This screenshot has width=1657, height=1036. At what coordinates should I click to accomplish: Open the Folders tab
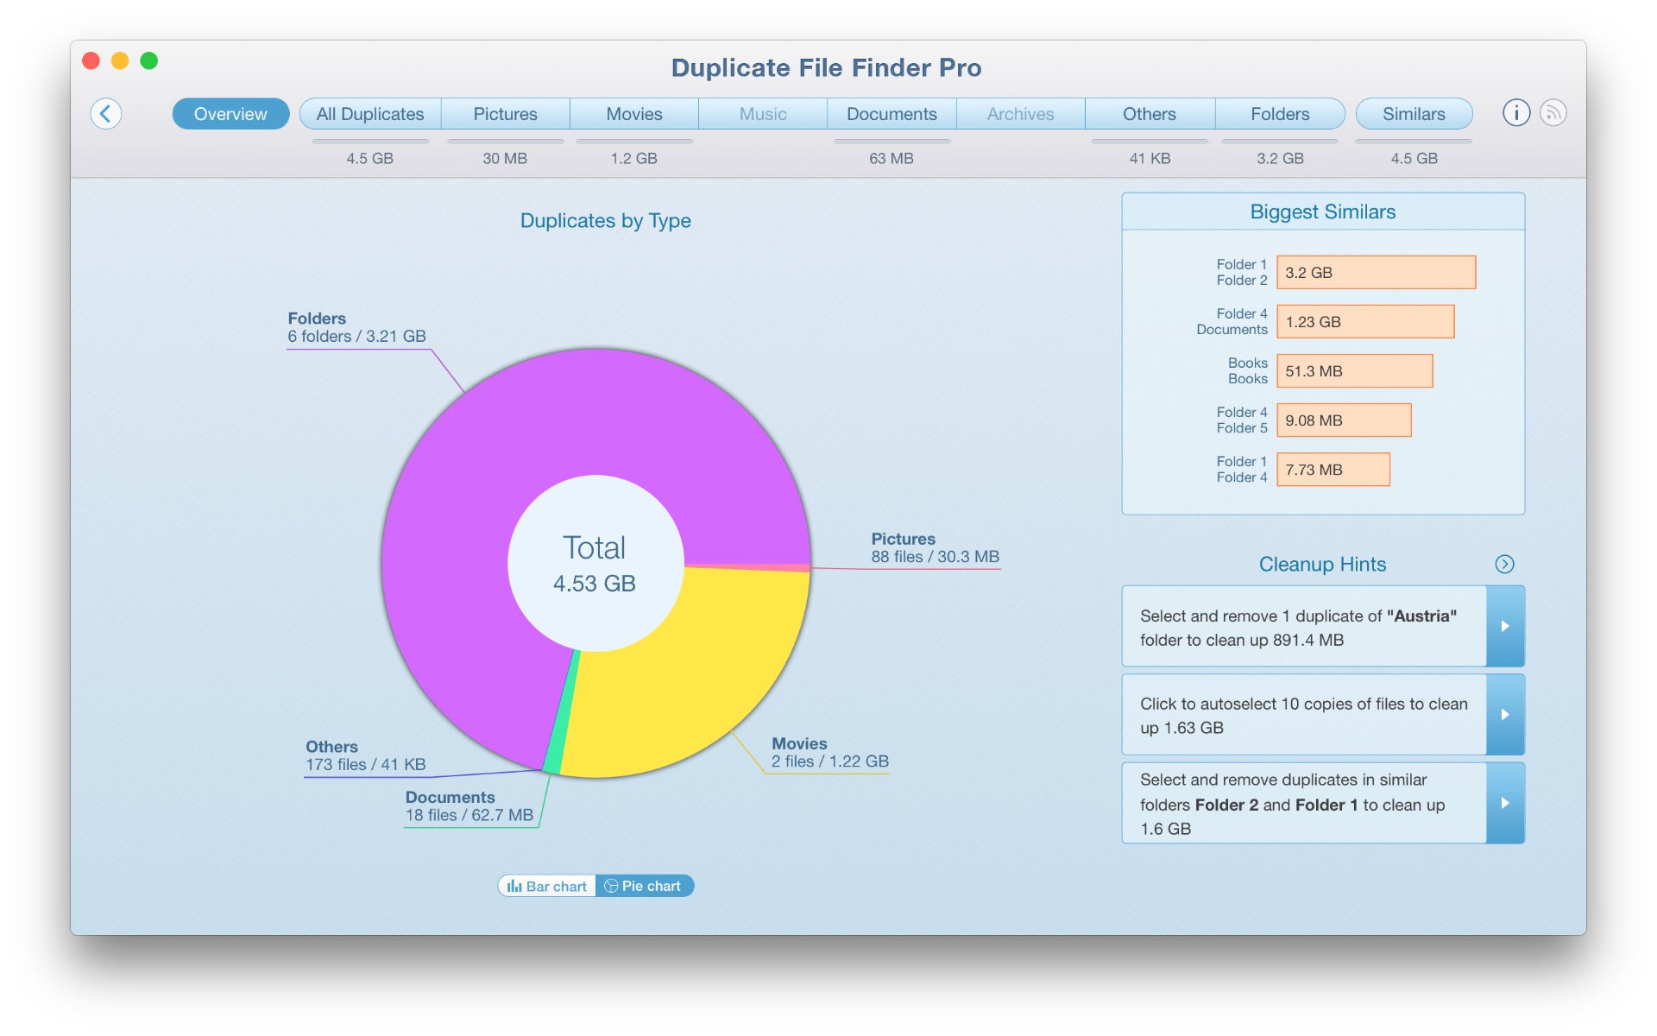point(1279,114)
